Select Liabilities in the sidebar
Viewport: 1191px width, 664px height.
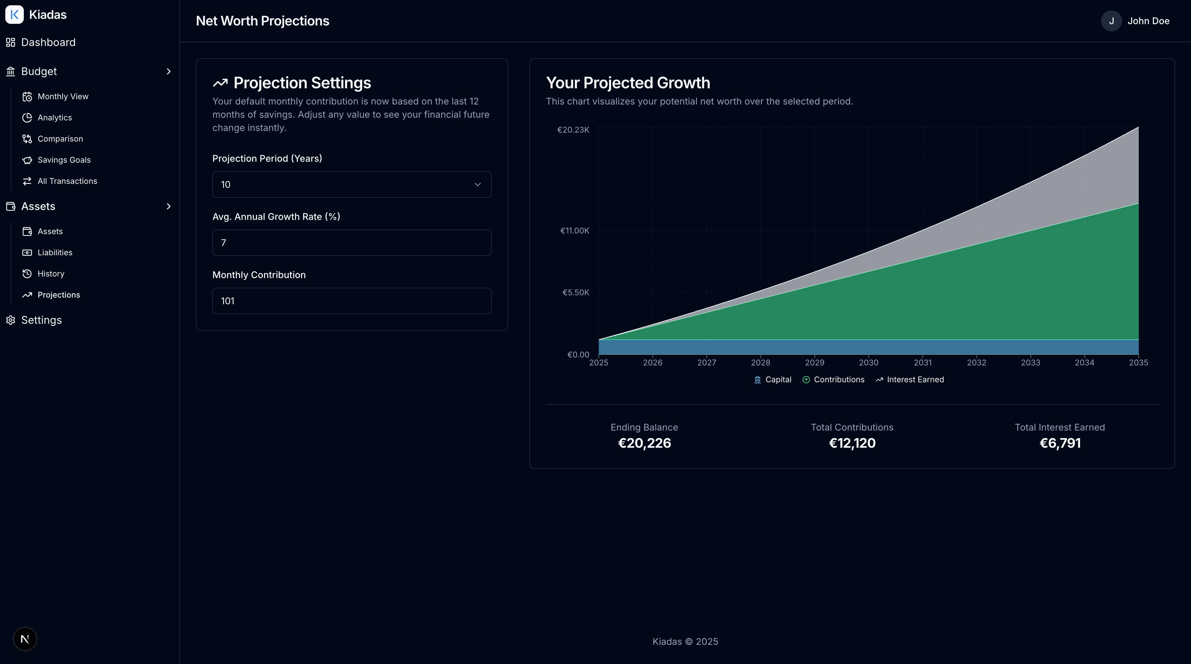pos(55,252)
